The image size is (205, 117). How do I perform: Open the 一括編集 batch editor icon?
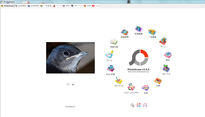click(152, 32)
